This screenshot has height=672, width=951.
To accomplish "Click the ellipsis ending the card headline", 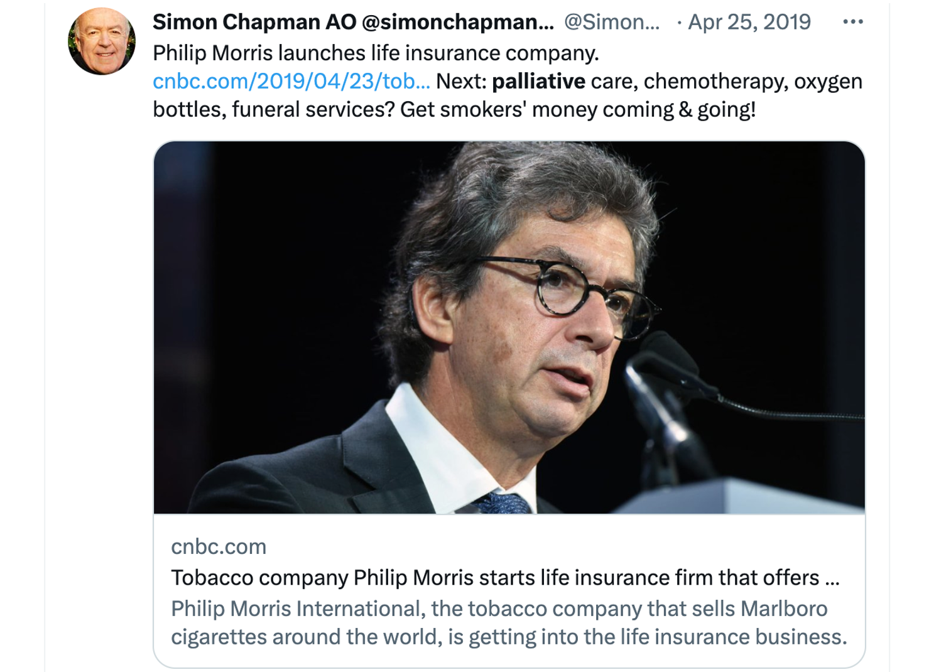I will 832,578.
